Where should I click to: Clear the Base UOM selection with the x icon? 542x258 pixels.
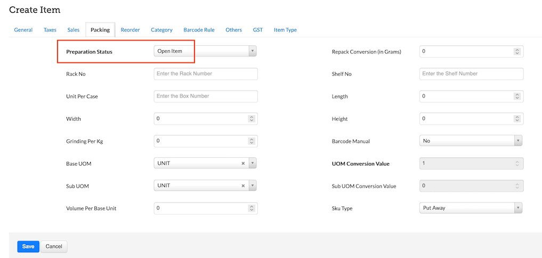pyautogui.click(x=243, y=163)
